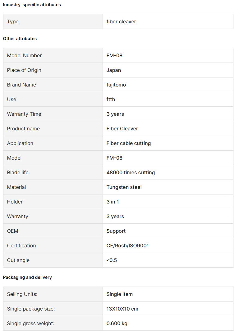The height and width of the screenshot is (332, 235).
Task: Select the "13X10X10 cm" package size value
Action: 122,309
